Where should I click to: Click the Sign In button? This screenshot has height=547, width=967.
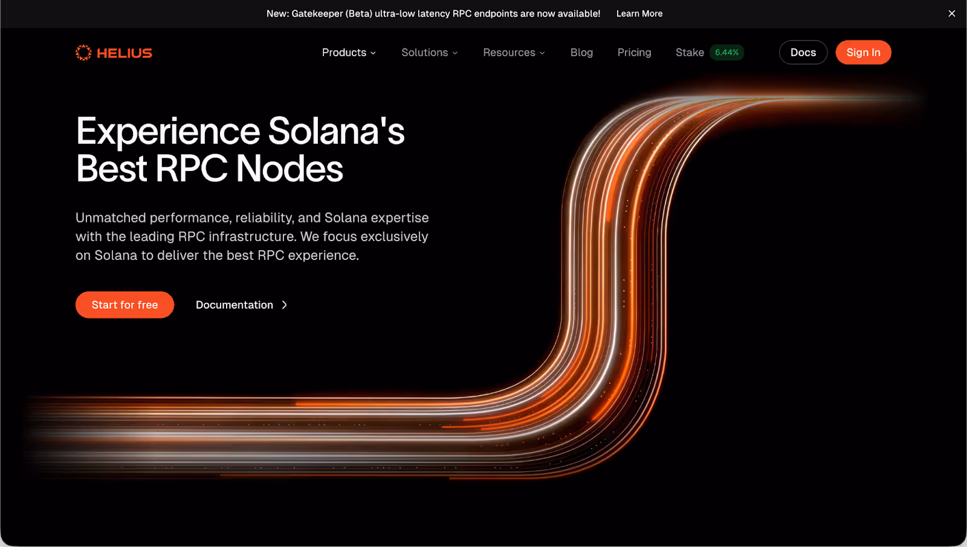tap(863, 53)
